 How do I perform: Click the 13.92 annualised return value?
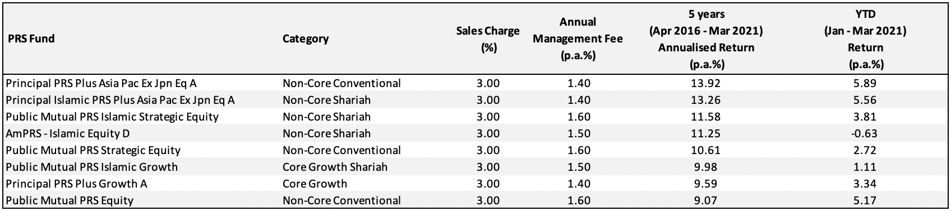706,84
